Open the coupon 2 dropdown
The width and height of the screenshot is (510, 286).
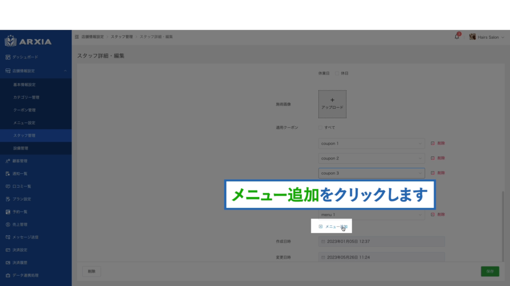(x=372, y=158)
